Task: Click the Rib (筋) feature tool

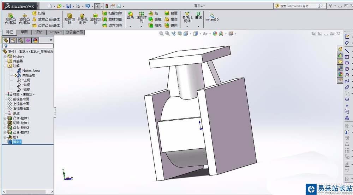Action: [x=153, y=13]
